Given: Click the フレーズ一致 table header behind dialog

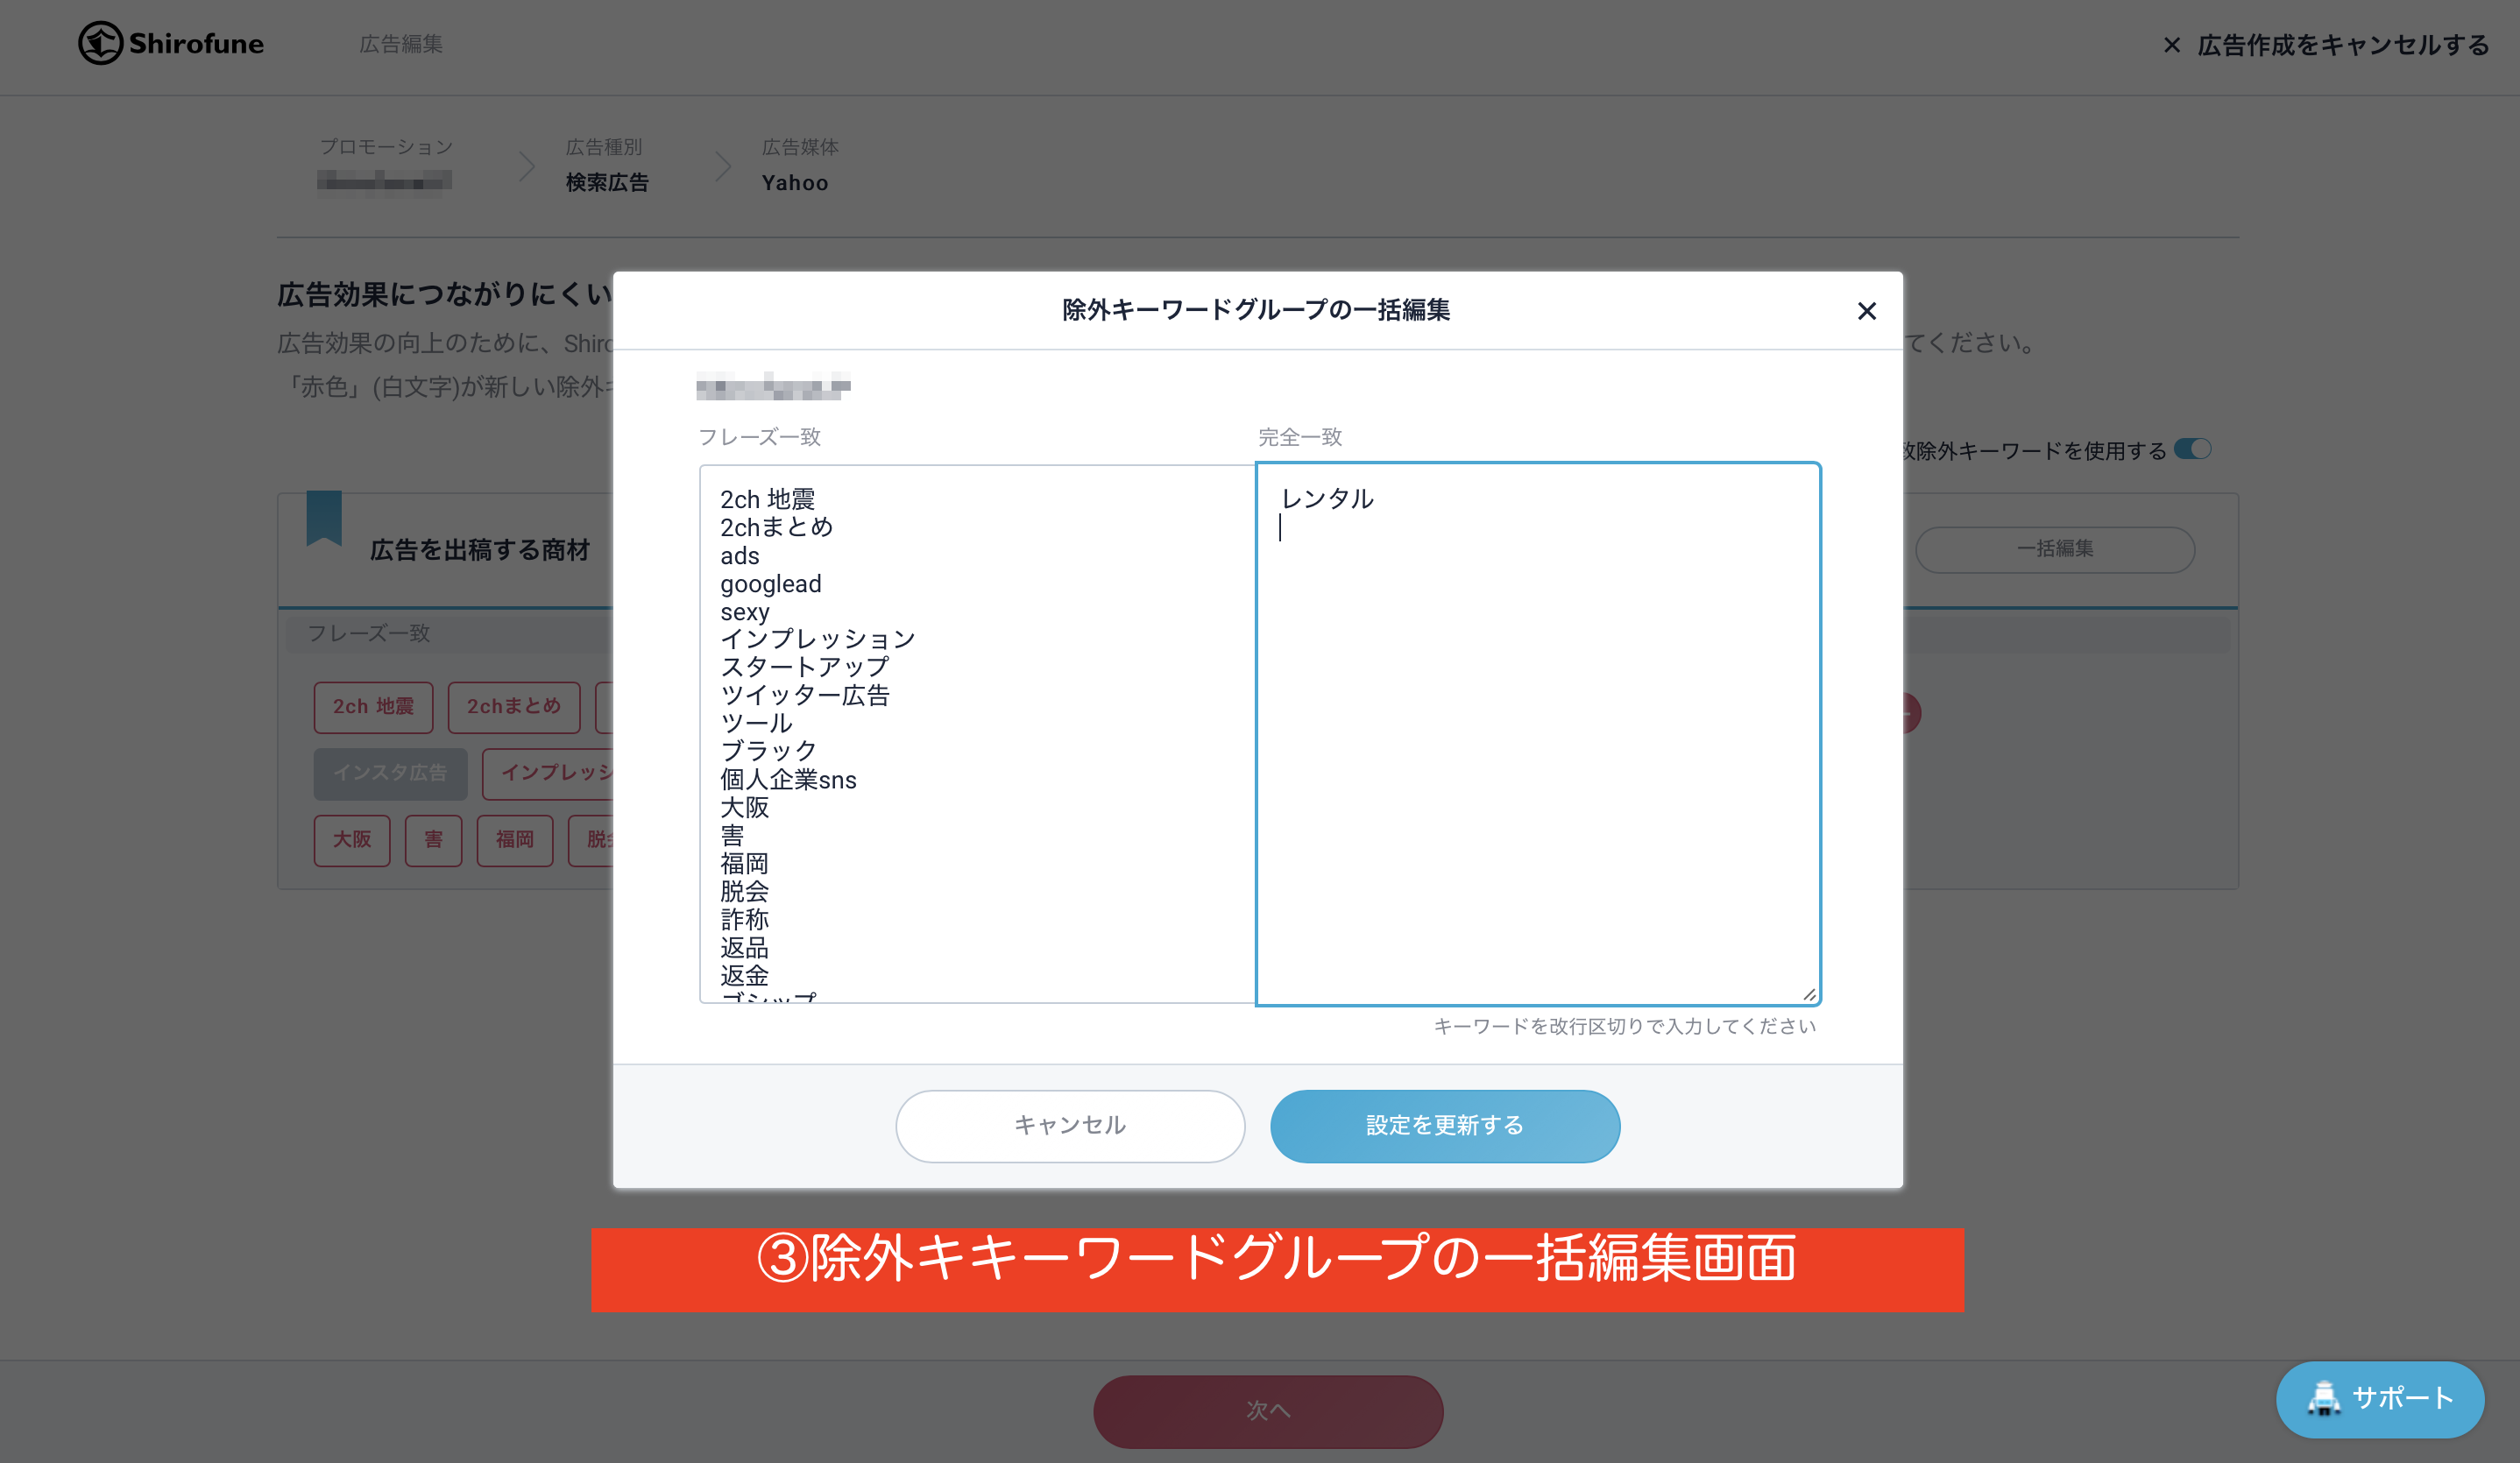Looking at the screenshot, I should coord(368,633).
